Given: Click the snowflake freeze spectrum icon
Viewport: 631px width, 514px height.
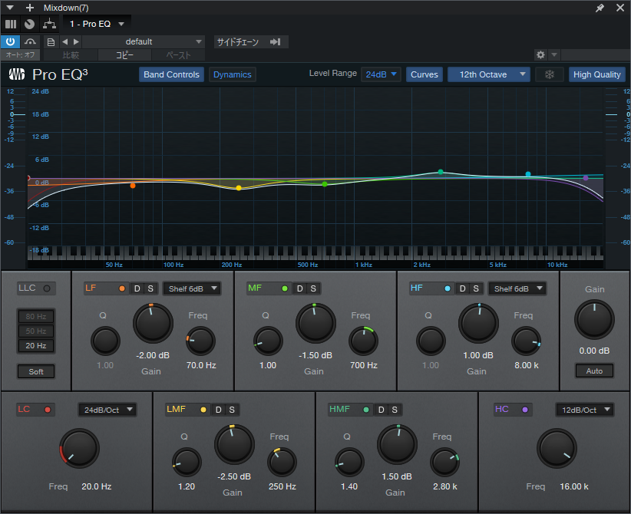Looking at the screenshot, I should pyautogui.click(x=550, y=74).
